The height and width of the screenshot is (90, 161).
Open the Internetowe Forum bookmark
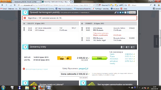[83, 9]
